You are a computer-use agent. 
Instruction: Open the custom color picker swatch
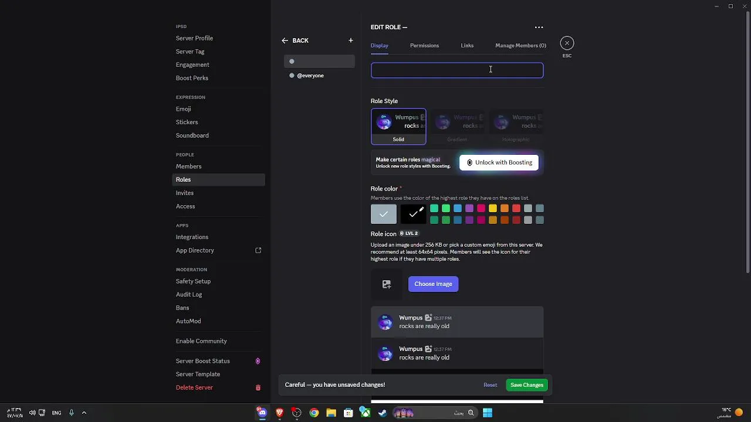coord(413,214)
